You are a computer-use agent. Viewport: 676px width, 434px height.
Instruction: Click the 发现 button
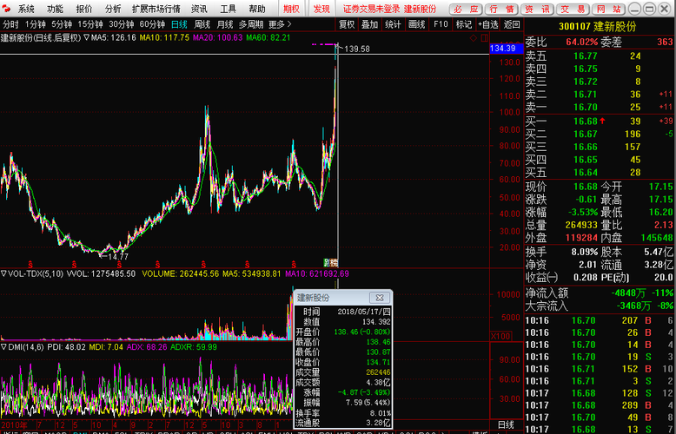[x=321, y=9]
